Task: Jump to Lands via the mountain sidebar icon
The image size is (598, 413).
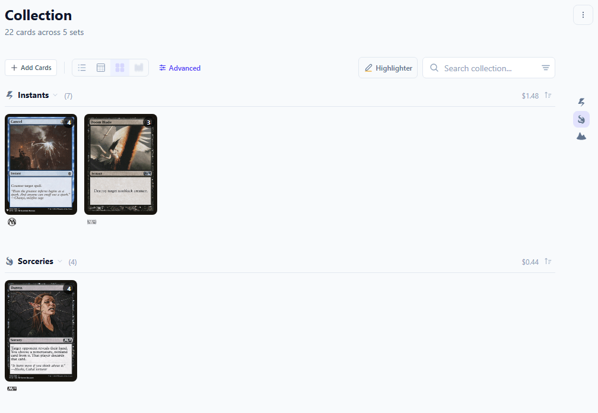Action: pos(581,135)
